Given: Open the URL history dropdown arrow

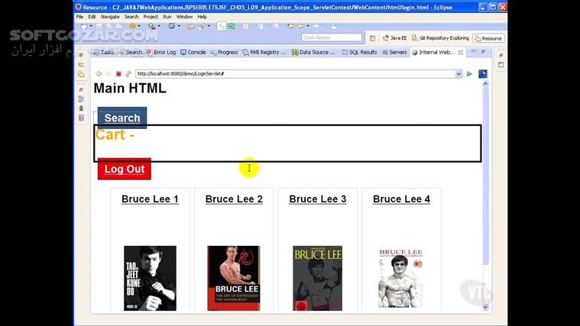Looking at the screenshot, I should 458,74.
